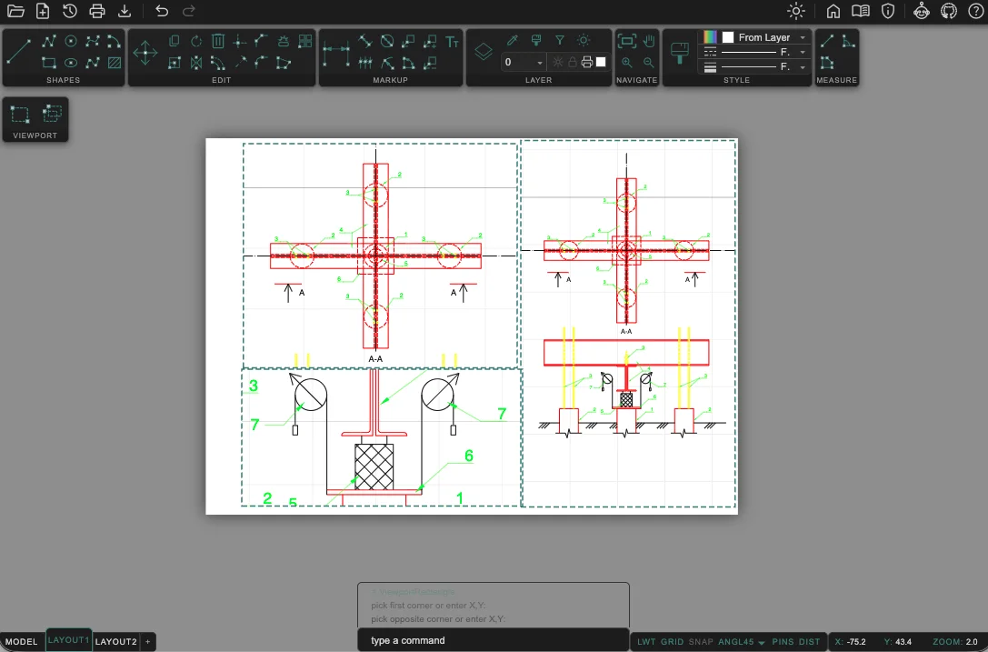
Task: Open the Layers manager stack icon
Action: tap(484, 52)
